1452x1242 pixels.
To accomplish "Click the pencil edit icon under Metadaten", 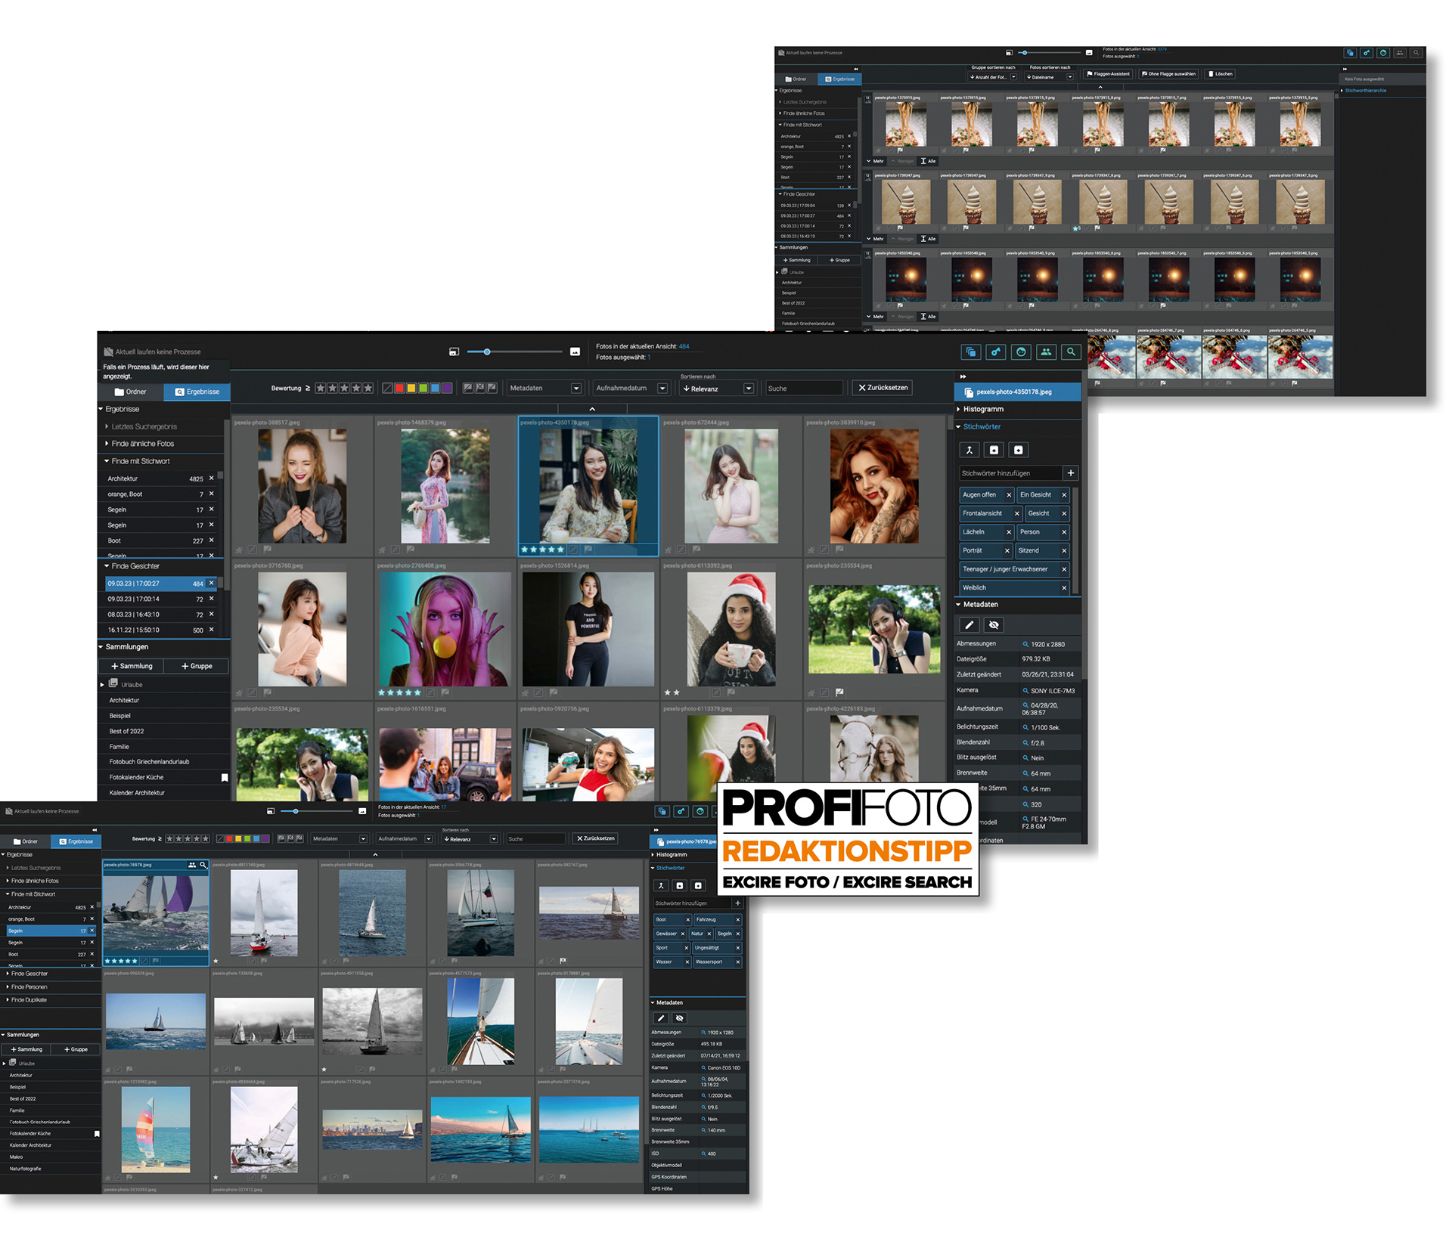I will (970, 625).
